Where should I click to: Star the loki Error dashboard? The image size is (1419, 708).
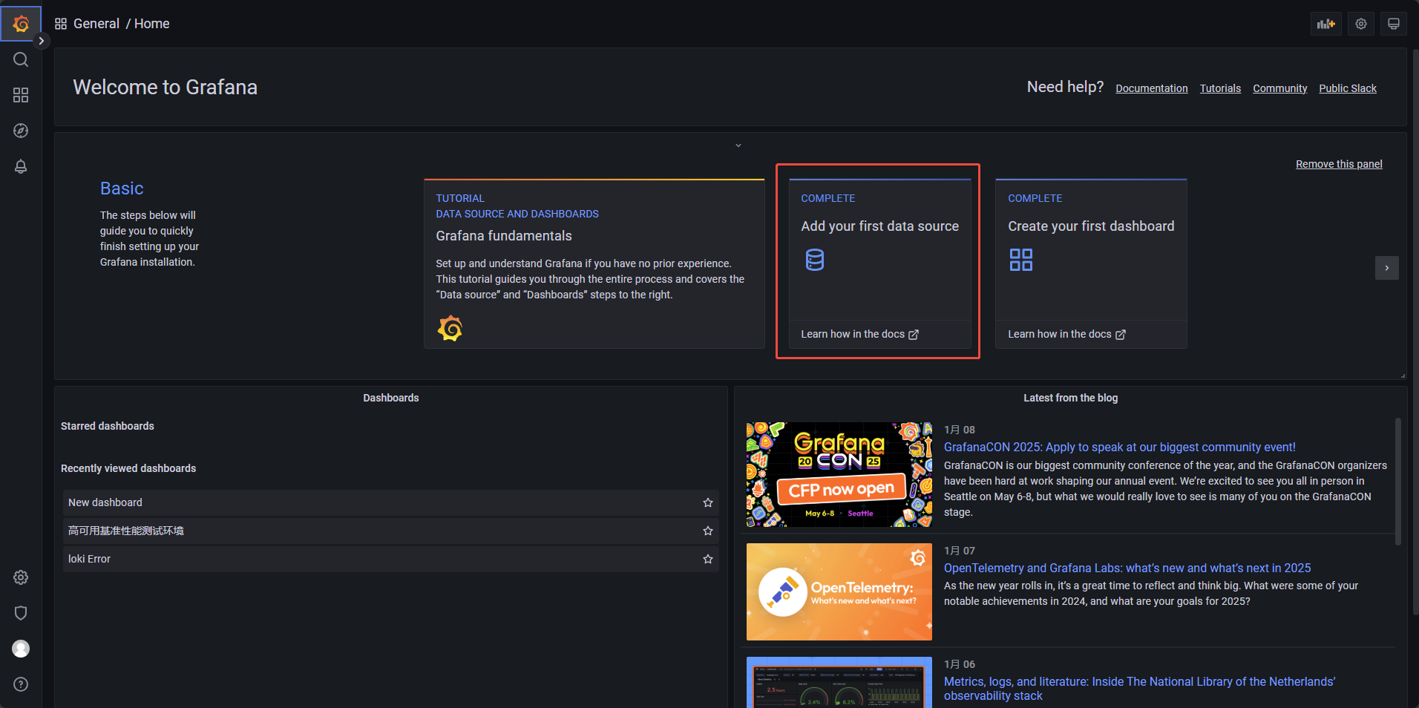[707, 559]
